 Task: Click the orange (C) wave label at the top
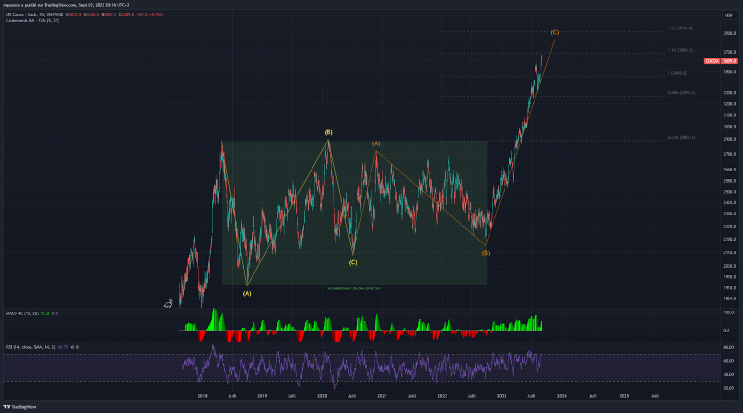pos(555,32)
